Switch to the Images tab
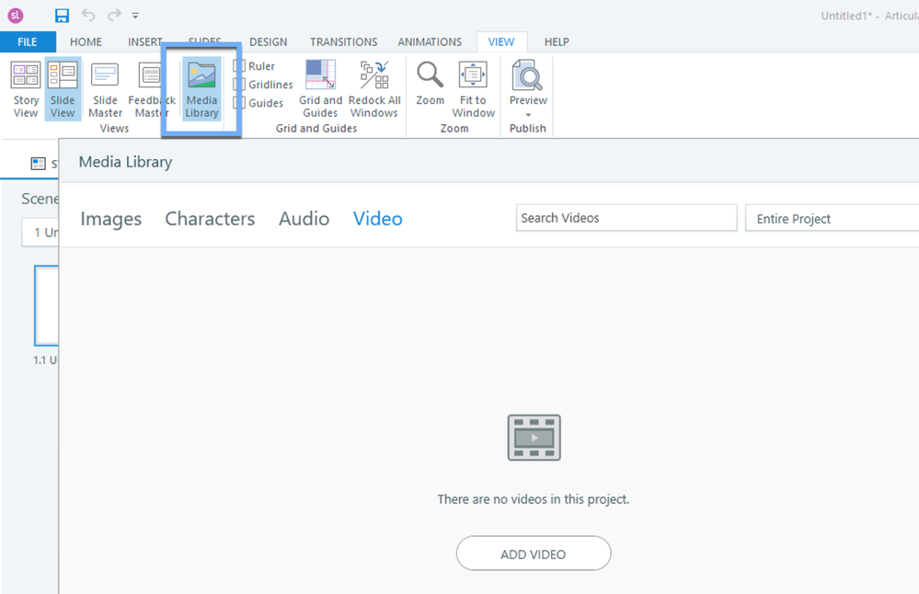The image size is (919, 594). [x=110, y=219]
